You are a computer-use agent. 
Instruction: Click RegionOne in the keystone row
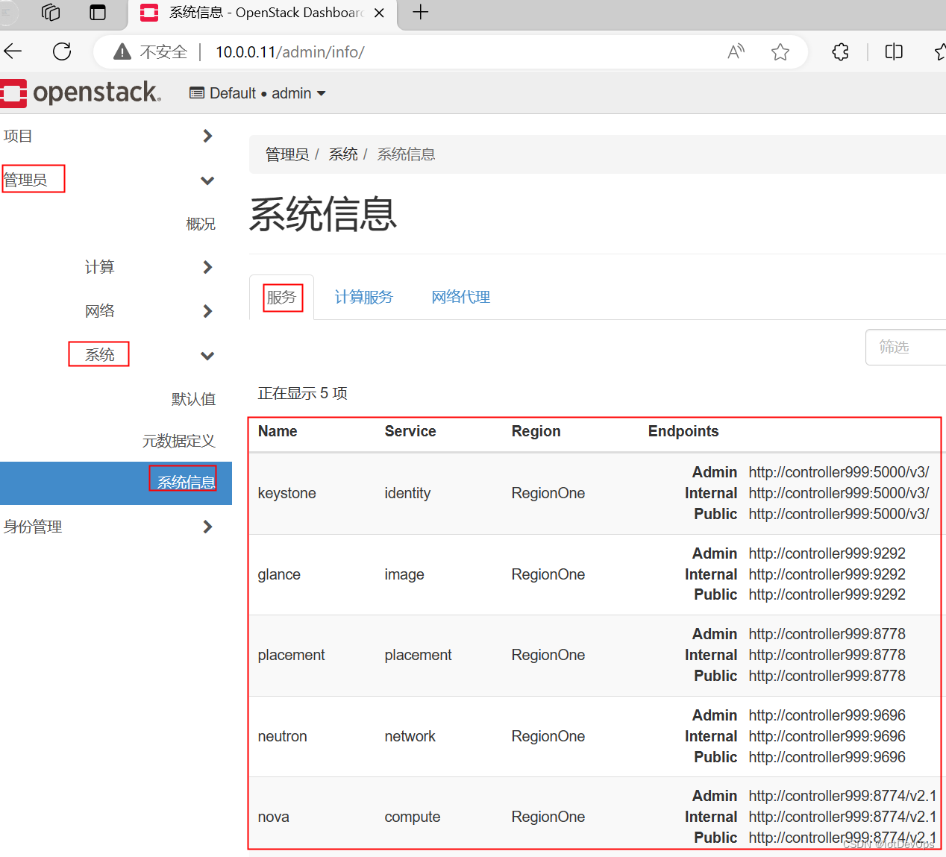click(x=548, y=493)
